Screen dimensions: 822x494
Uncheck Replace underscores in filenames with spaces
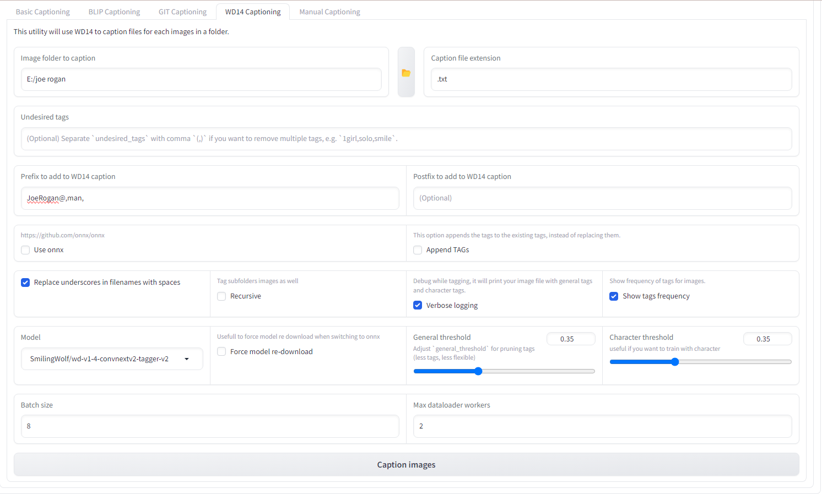click(25, 283)
